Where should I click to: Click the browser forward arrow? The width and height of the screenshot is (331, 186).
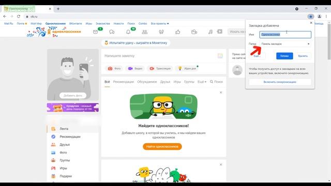[11, 17]
